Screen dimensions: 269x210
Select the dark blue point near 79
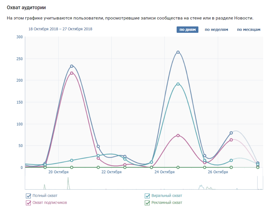[231, 133]
